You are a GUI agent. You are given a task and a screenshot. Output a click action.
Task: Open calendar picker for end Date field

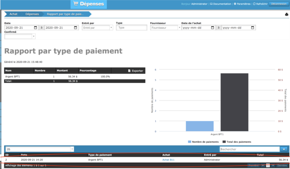[75, 28]
